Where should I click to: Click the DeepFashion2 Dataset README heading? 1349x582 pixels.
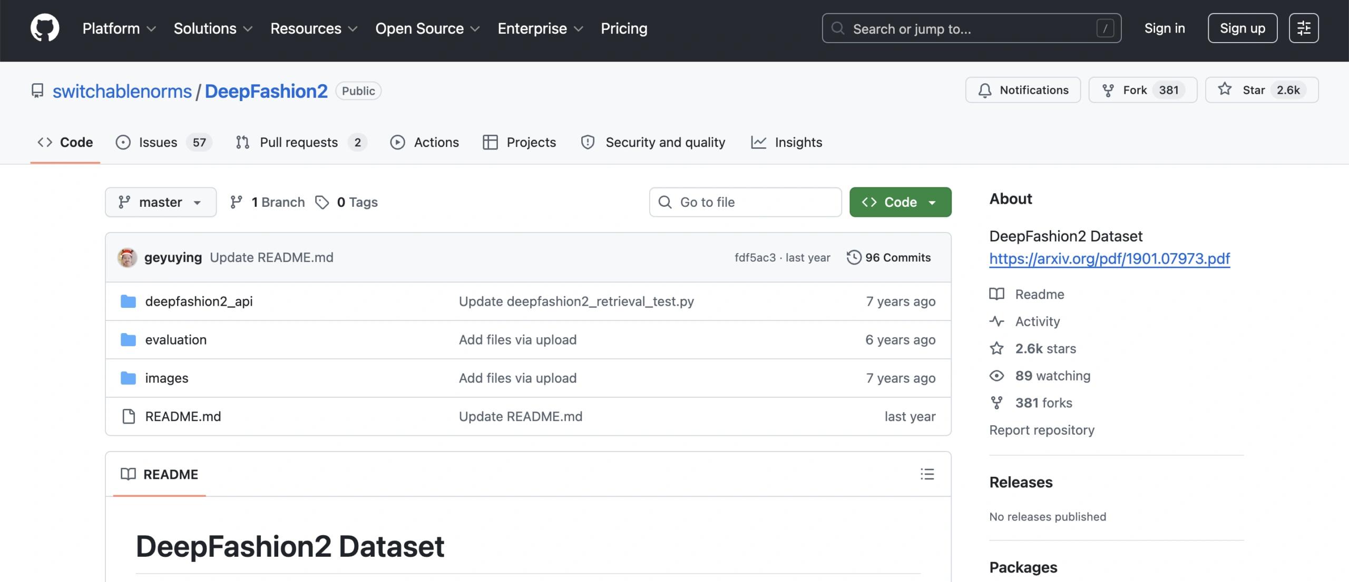tap(290, 546)
